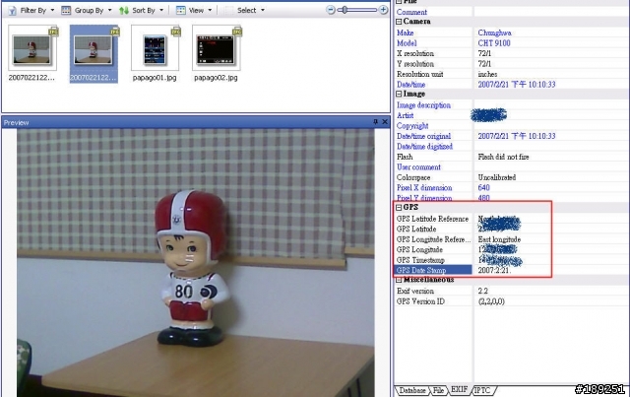Screen dimensions: 630x397
Task: Switch to the Database tab
Action: [x=412, y=390]
